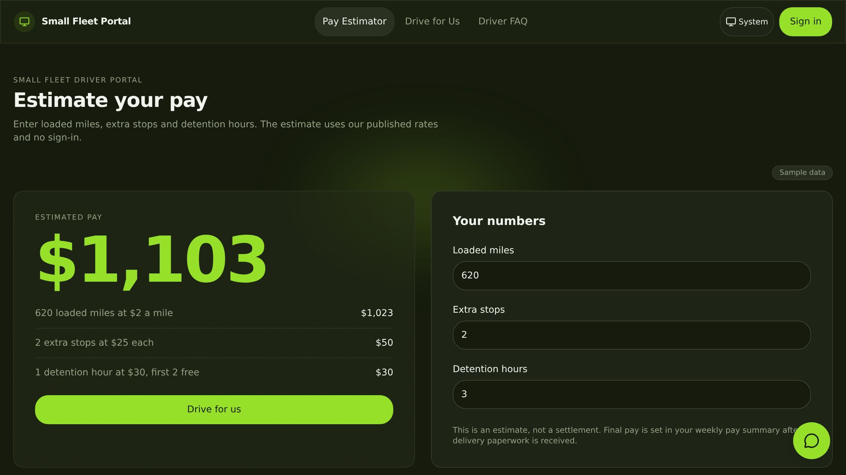Click the $30 detention amount
This screenshot has width=846, height=475.
(384, 372)
